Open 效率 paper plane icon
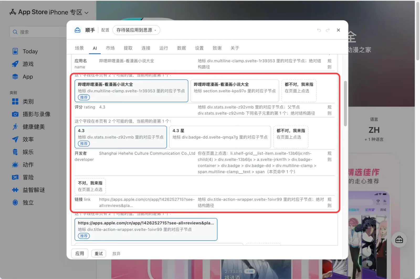This screenshot has height=279, width=420. click(15, 139)
